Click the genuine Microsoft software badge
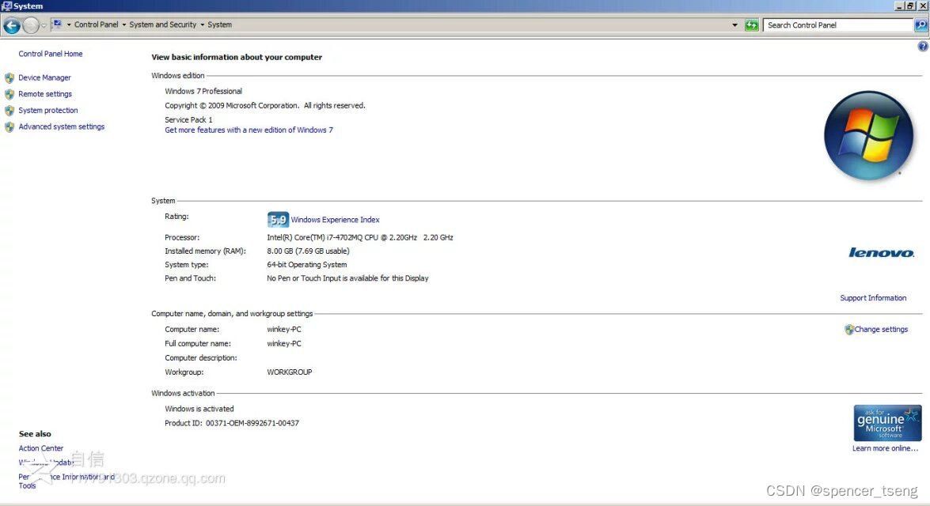Image resolution: width=930 pixels, height=506 pixels. 887,423
